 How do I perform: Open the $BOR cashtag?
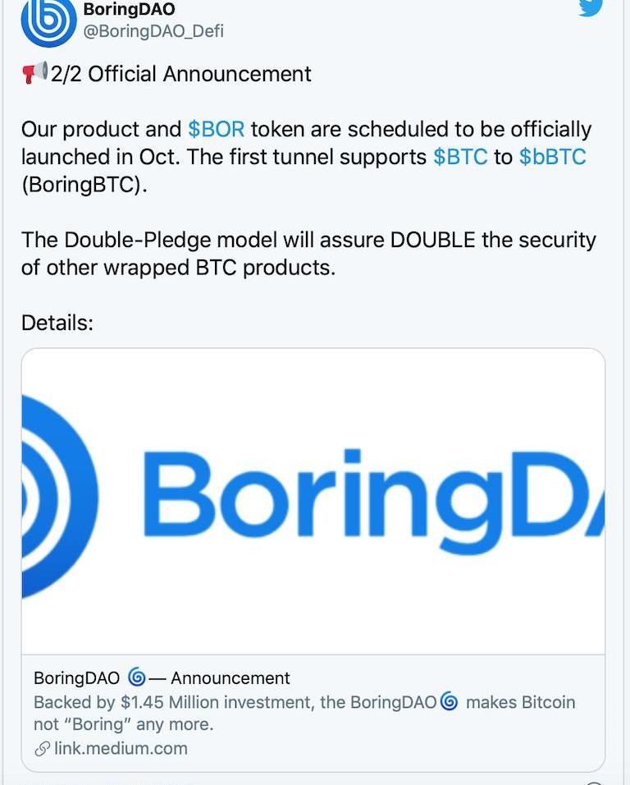217,129
